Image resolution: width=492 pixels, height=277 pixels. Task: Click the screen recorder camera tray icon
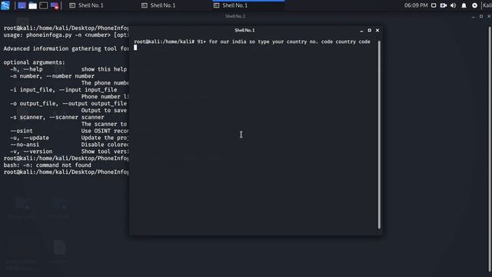[x=444, y=5]
